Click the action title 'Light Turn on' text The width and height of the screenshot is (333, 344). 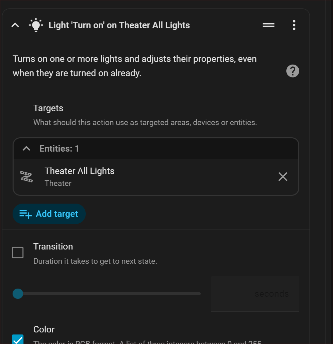tap(119, 25)
